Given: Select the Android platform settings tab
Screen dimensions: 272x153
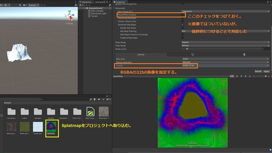Looking at the screenshot, I should [244, 55].
